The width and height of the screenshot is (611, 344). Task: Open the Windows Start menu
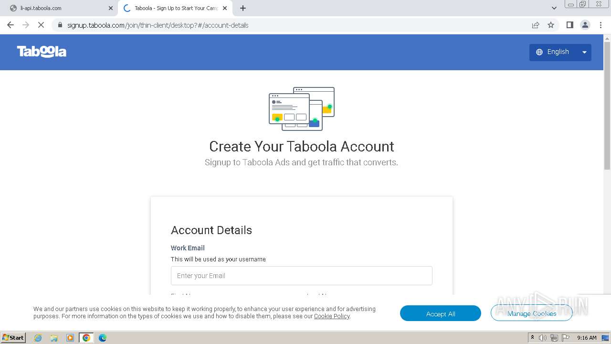[13, 337]
